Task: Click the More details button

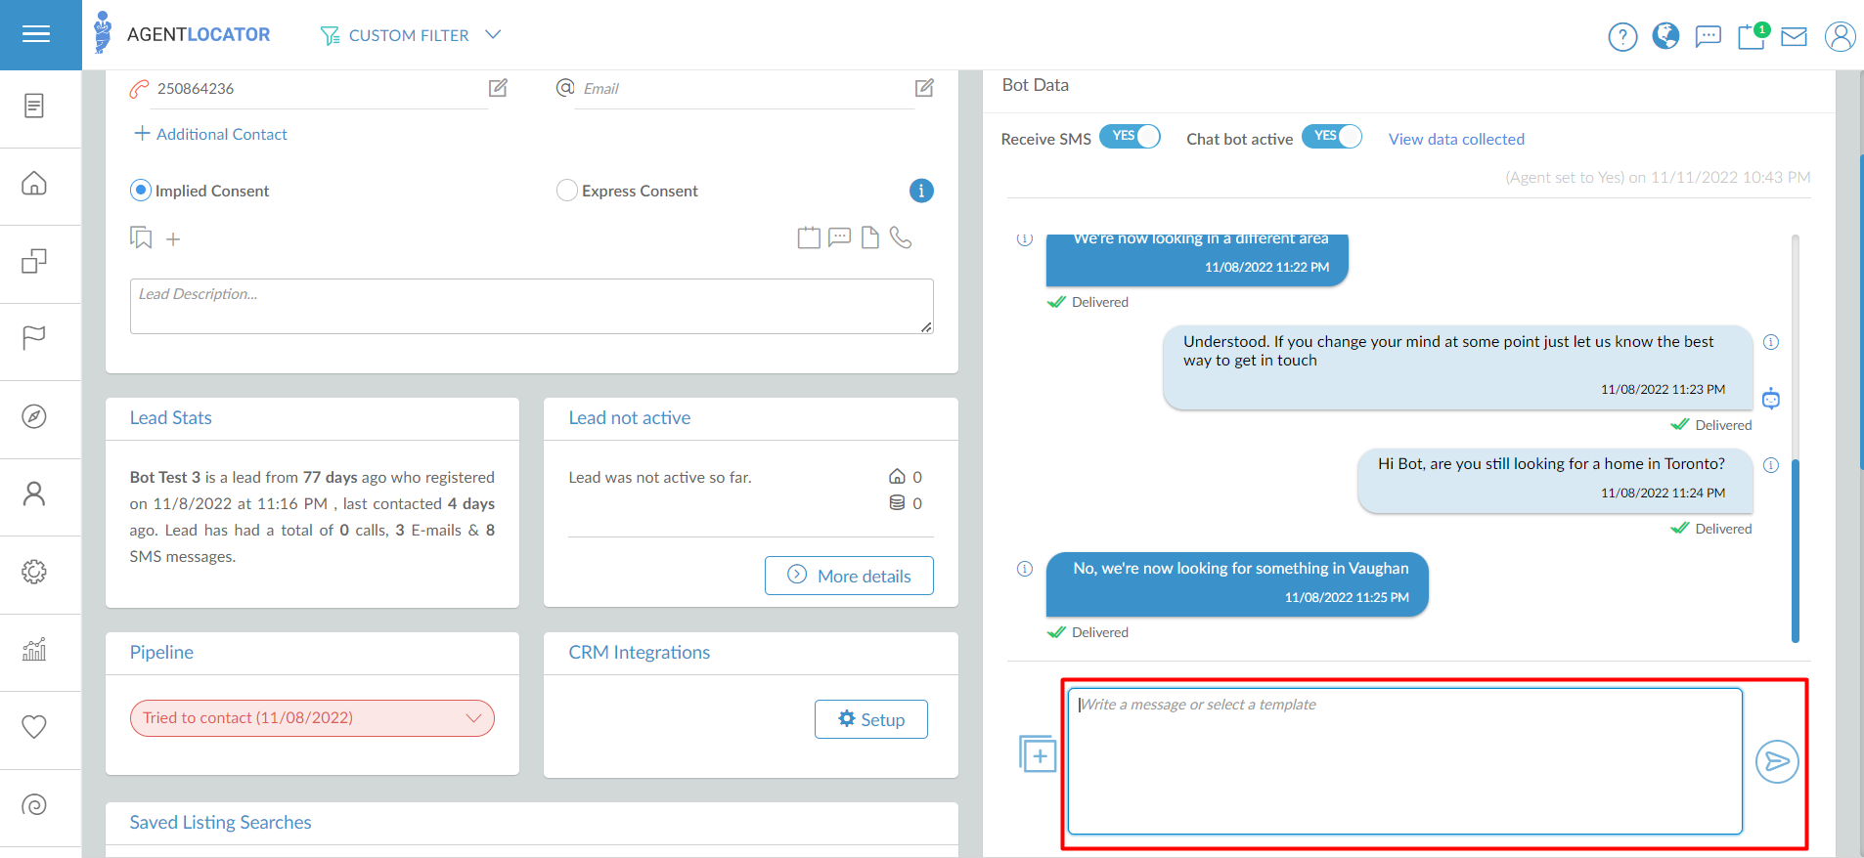Action: click(849, 576)
